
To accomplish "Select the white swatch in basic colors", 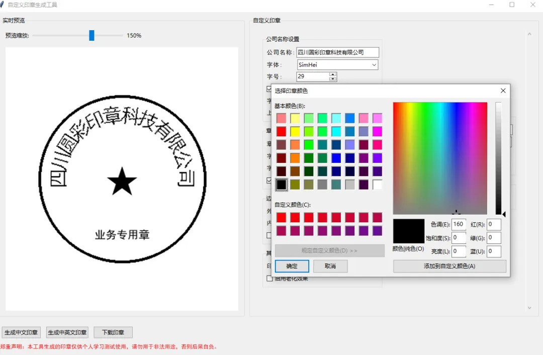I will 377,185.
